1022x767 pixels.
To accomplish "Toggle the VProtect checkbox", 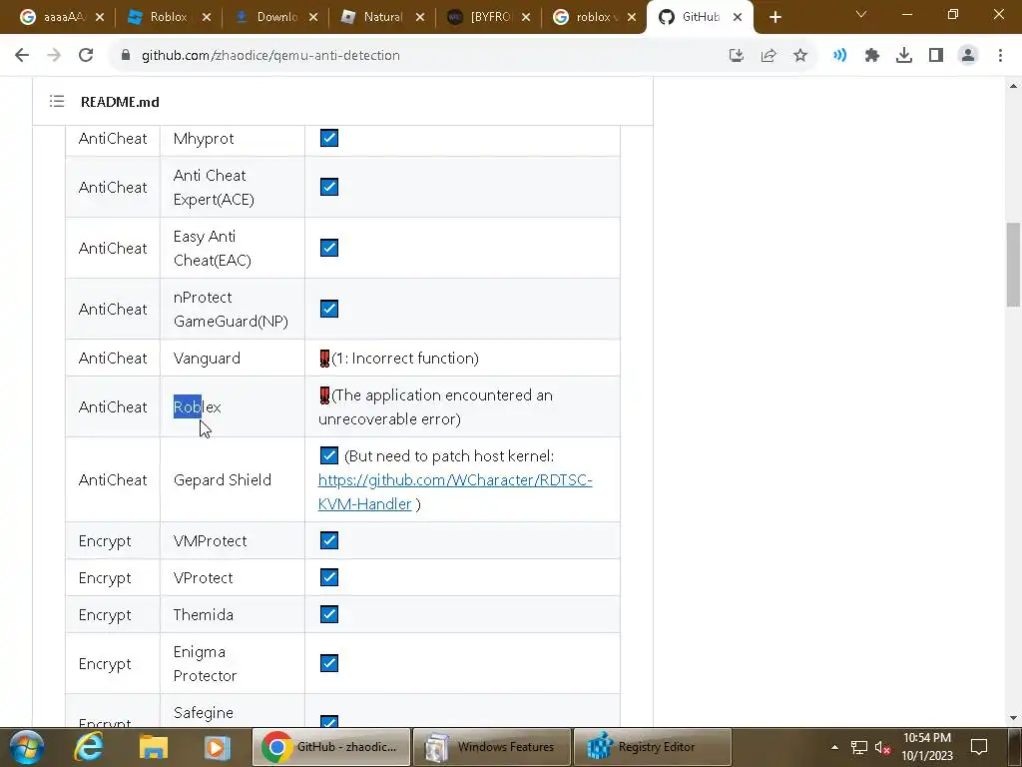I will click(x=329, y=577).
